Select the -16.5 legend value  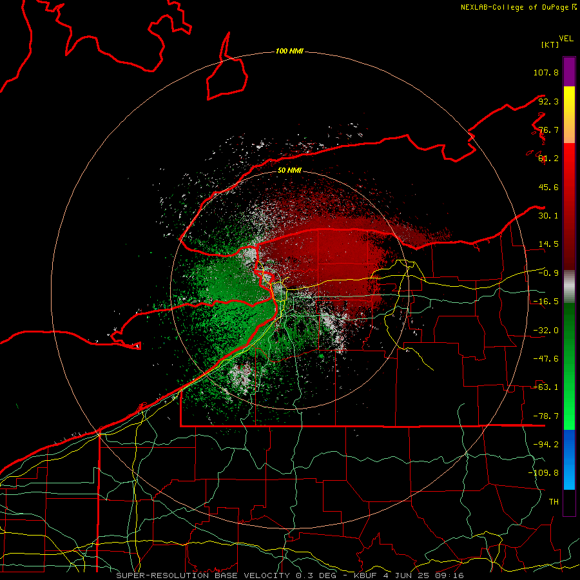(x=546, y=302)
